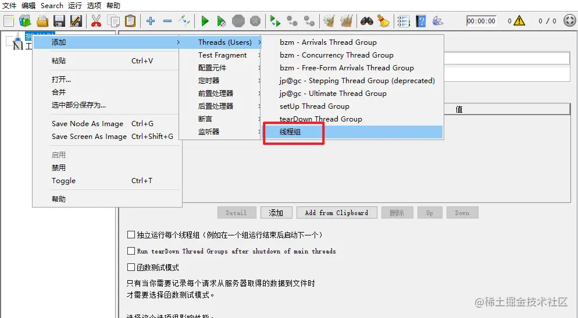
Task: Start the test with the green play icon
Action: point(205,21)
